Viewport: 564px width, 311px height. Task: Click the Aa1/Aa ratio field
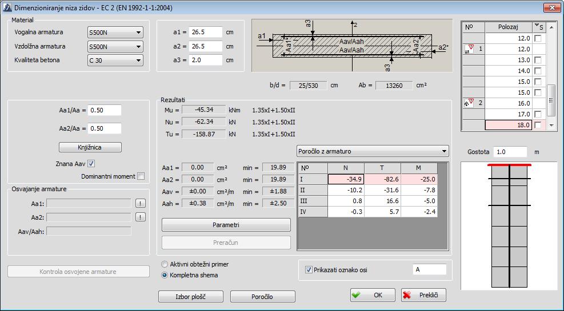click(x=105, y=110)
